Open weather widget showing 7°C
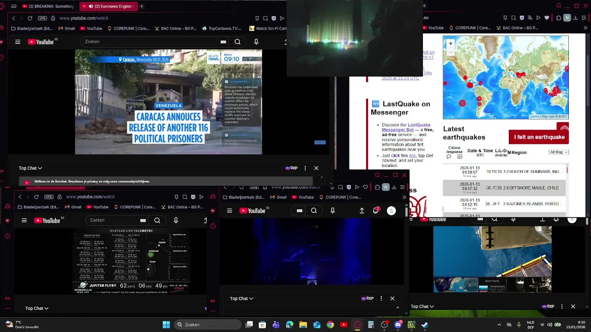This screenshot has height=332, width=591. point(22,325)
